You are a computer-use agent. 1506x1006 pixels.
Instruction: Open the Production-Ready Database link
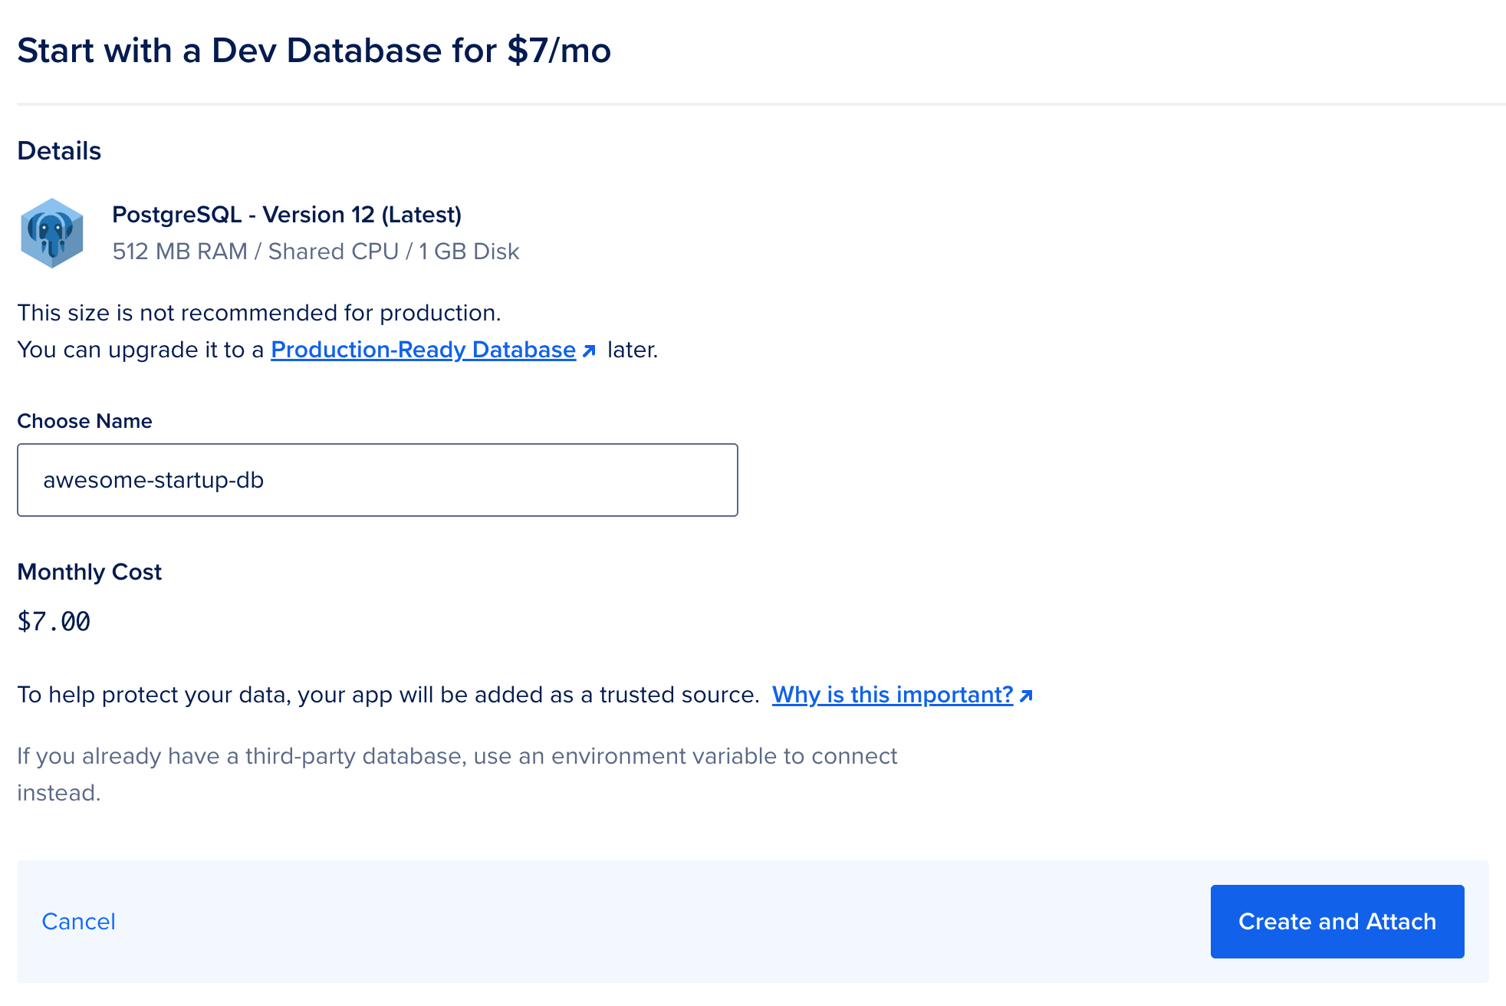423,350
